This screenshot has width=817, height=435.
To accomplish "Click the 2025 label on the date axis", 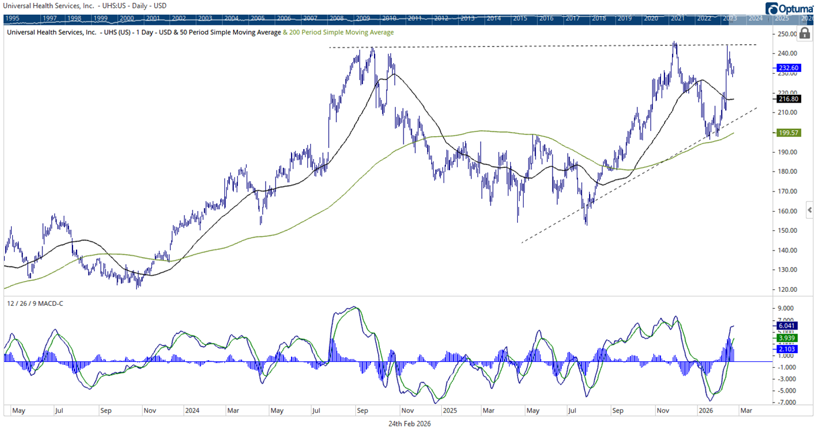I will point(450,410).
